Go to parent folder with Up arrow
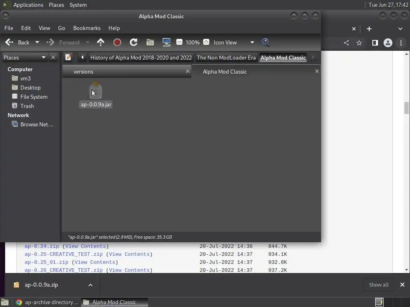The width and height of the screenshot is (410, 307). pos(100,42)
